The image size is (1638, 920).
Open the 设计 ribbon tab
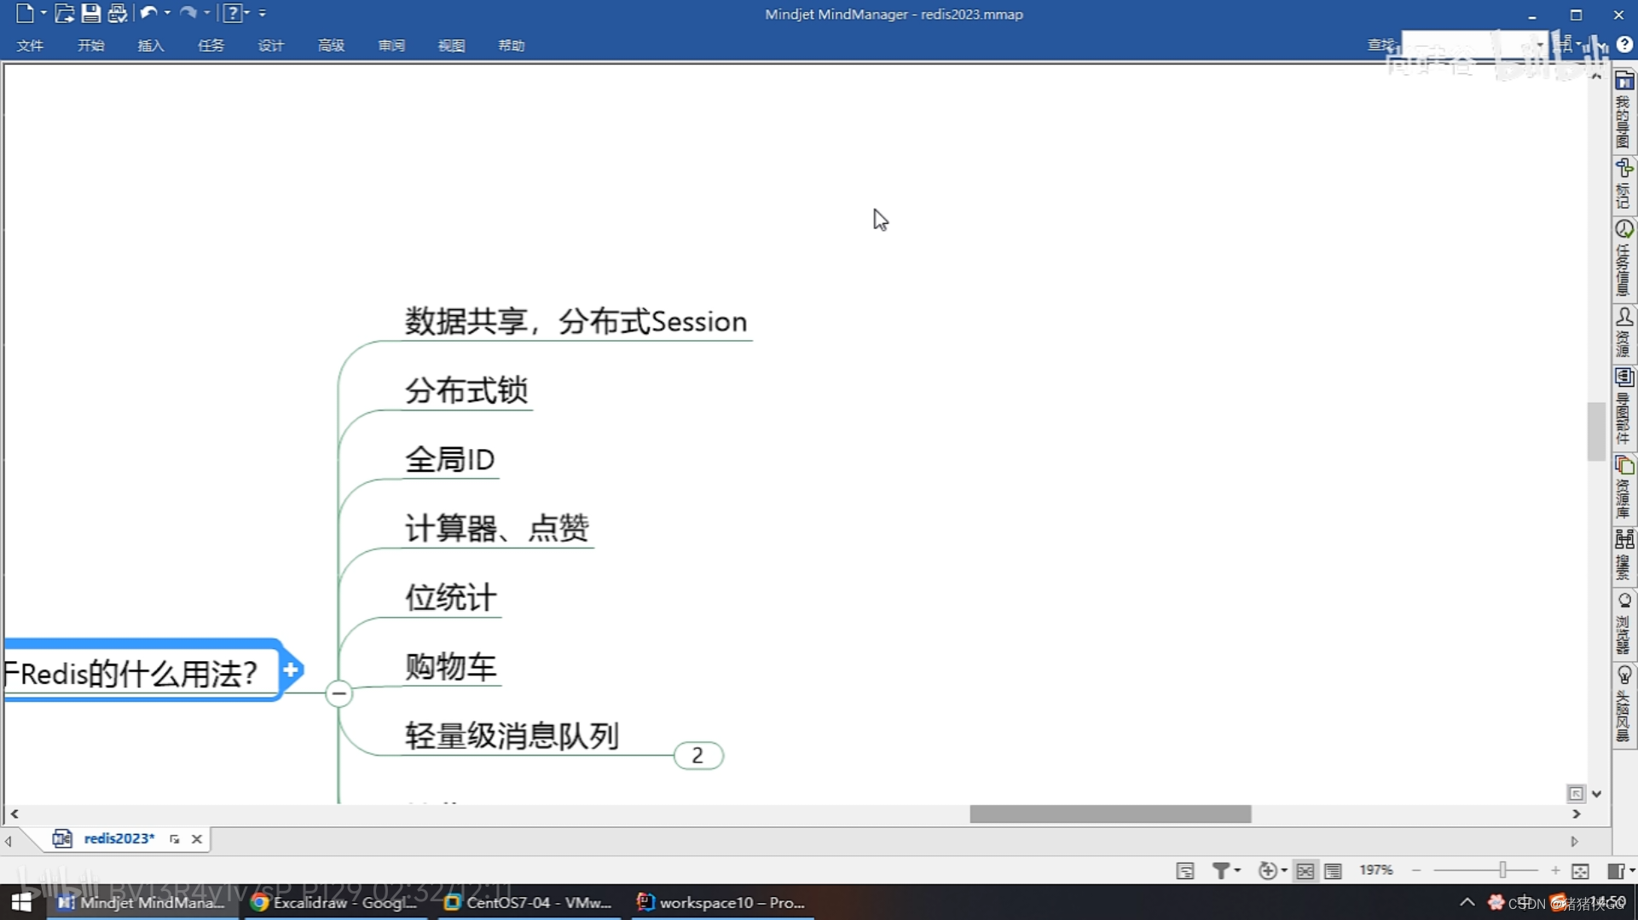270,45
